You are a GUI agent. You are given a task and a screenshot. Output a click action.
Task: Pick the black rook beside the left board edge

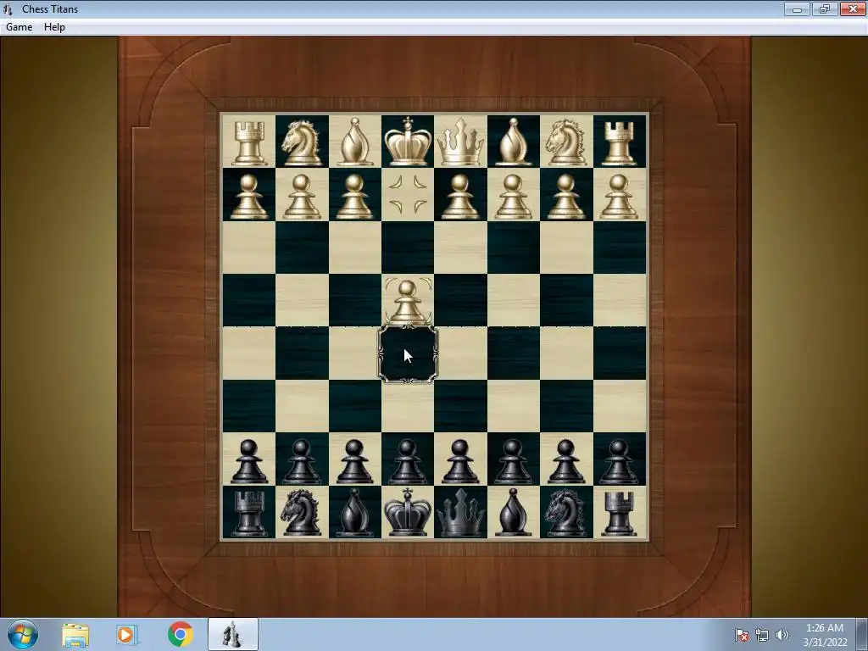coord(248,515)
